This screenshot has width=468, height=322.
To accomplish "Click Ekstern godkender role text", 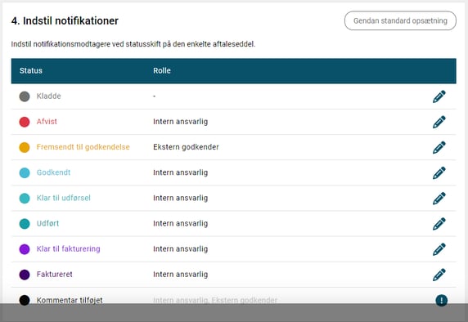I will 186,147.
